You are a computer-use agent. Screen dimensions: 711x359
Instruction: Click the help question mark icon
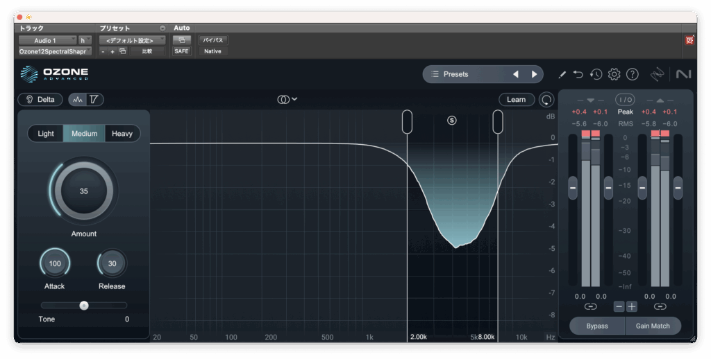pos(632,74)
